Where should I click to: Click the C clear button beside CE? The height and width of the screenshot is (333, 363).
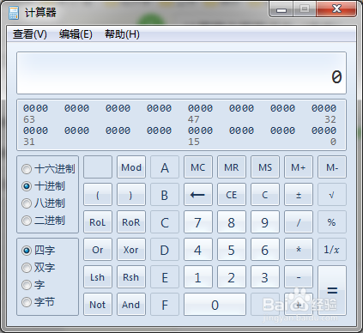pyautogui.click(x=265, y=195)
